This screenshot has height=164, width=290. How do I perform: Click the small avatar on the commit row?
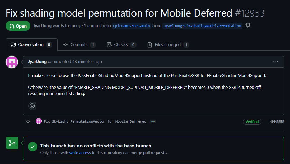point(39,121)
